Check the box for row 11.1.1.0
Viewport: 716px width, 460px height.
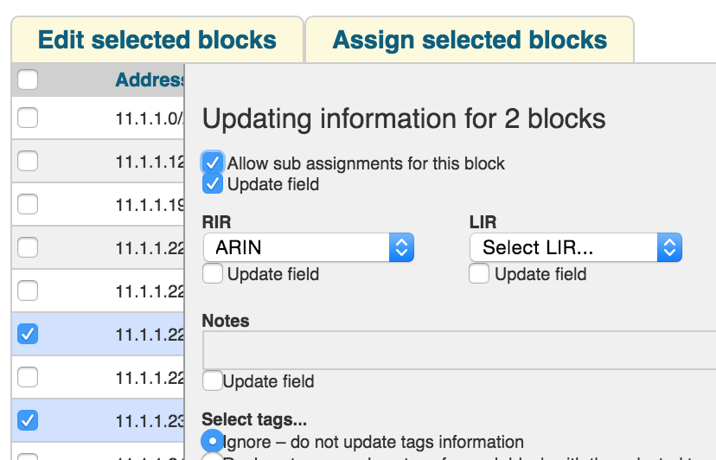pyautogui.click(x=28, y=118)
